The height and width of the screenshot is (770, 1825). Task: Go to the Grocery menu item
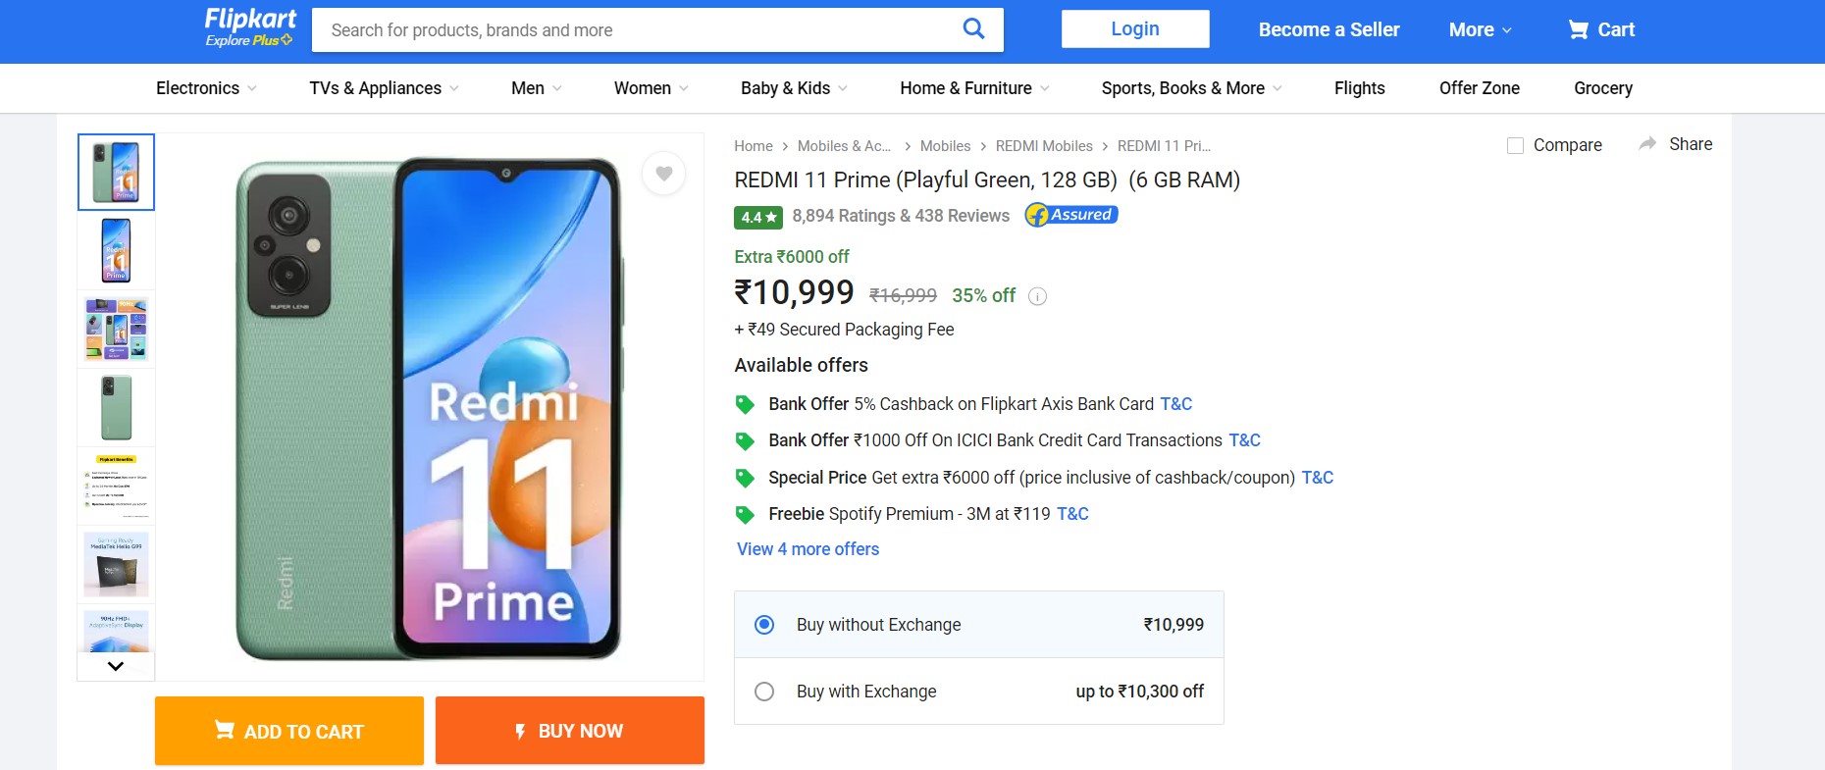click(x=1602, y=88)
